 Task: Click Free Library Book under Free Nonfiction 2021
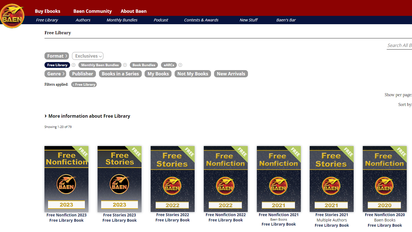tap(279, 224)
